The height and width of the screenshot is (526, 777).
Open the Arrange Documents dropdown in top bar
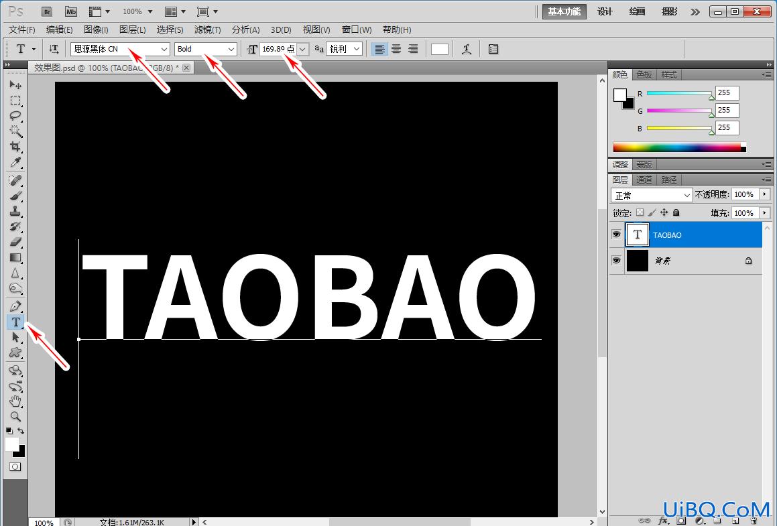pyautogui.click(x=175, y=11)
